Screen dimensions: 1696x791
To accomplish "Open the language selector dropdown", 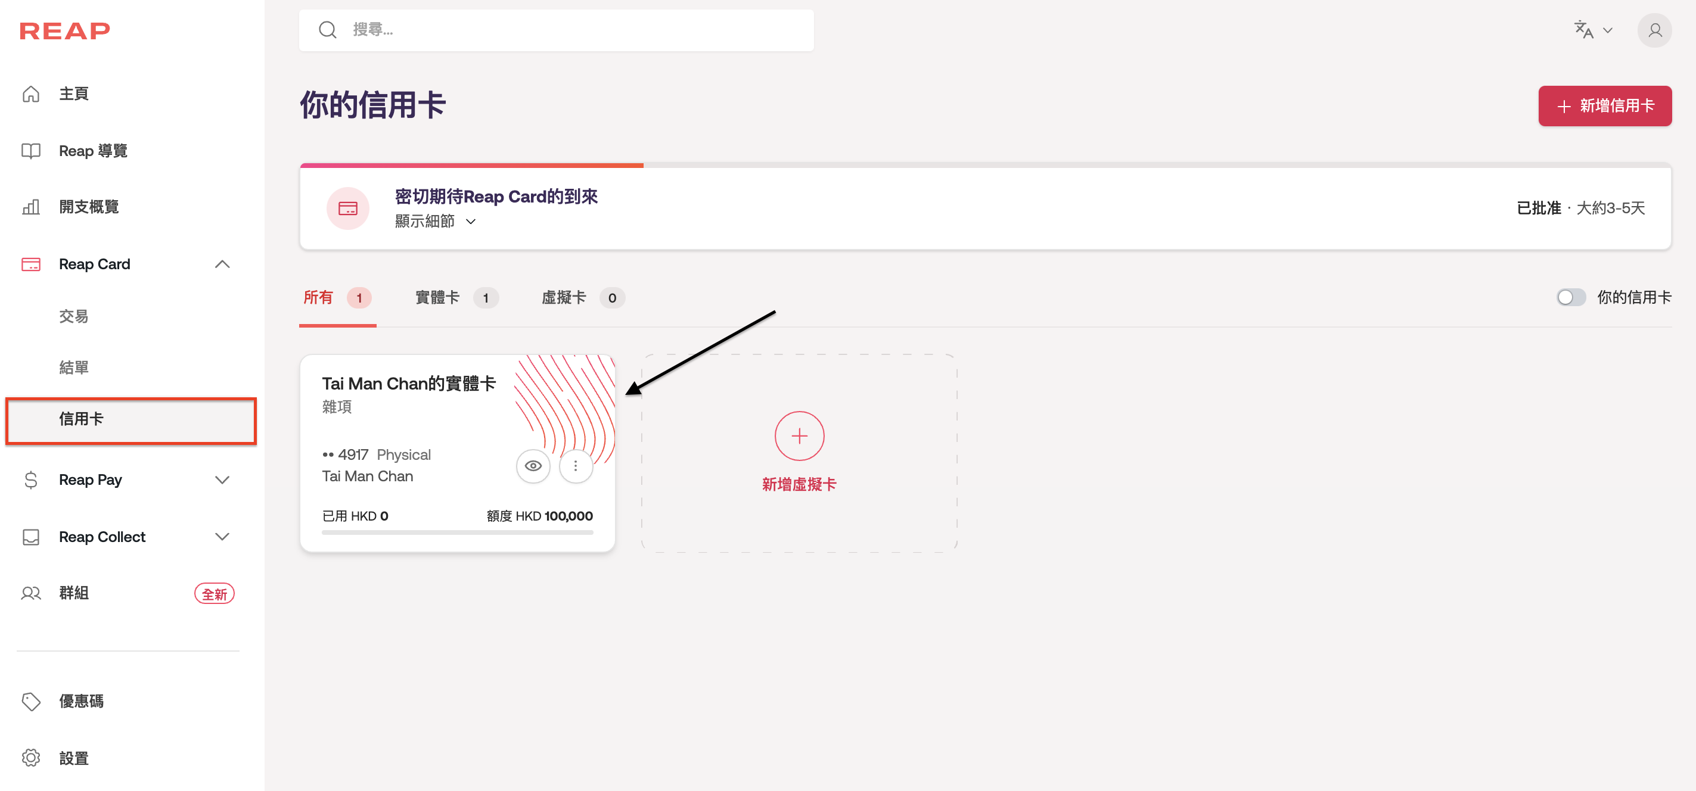I will point(1592,30).
